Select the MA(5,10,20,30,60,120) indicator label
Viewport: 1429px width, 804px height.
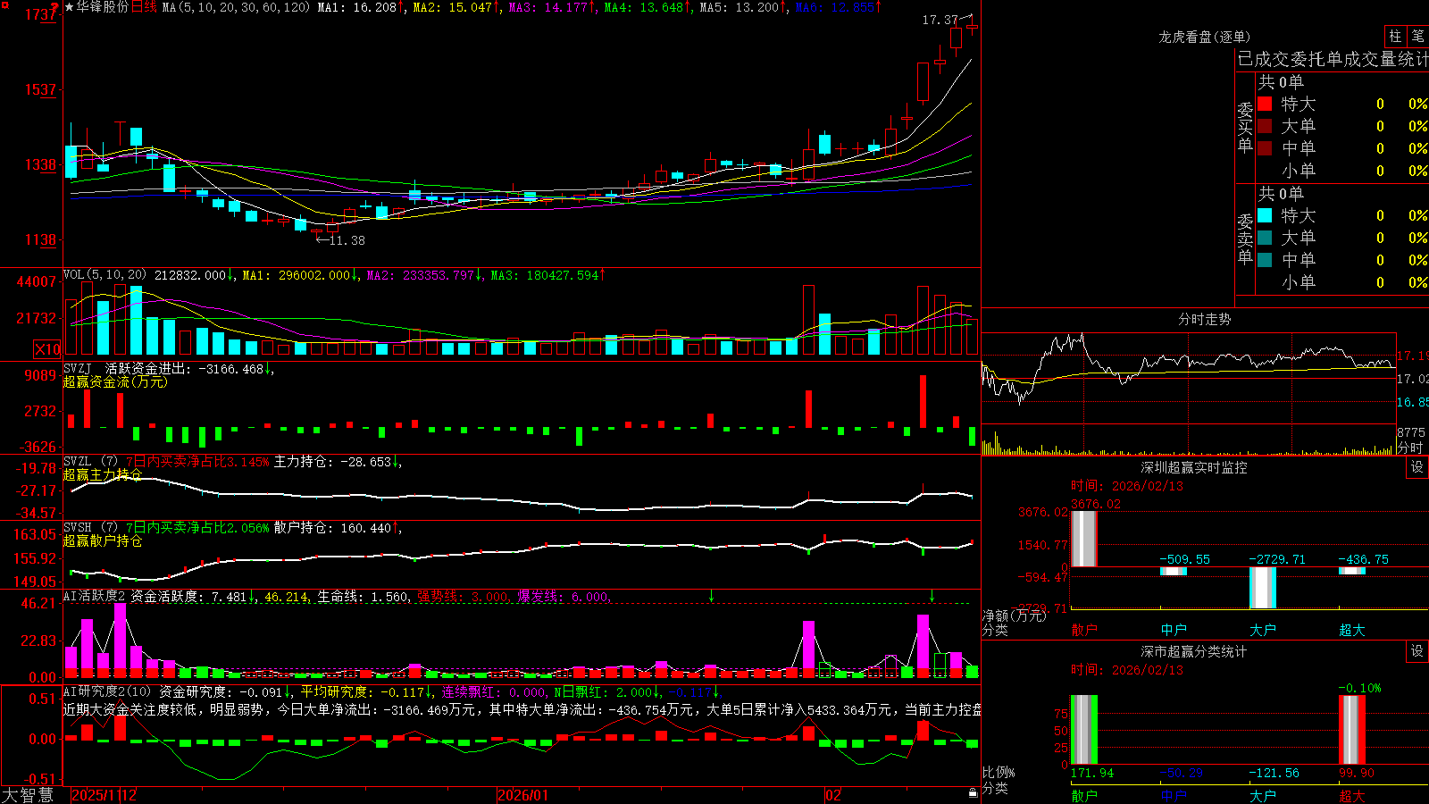click(x=237, y=7)
